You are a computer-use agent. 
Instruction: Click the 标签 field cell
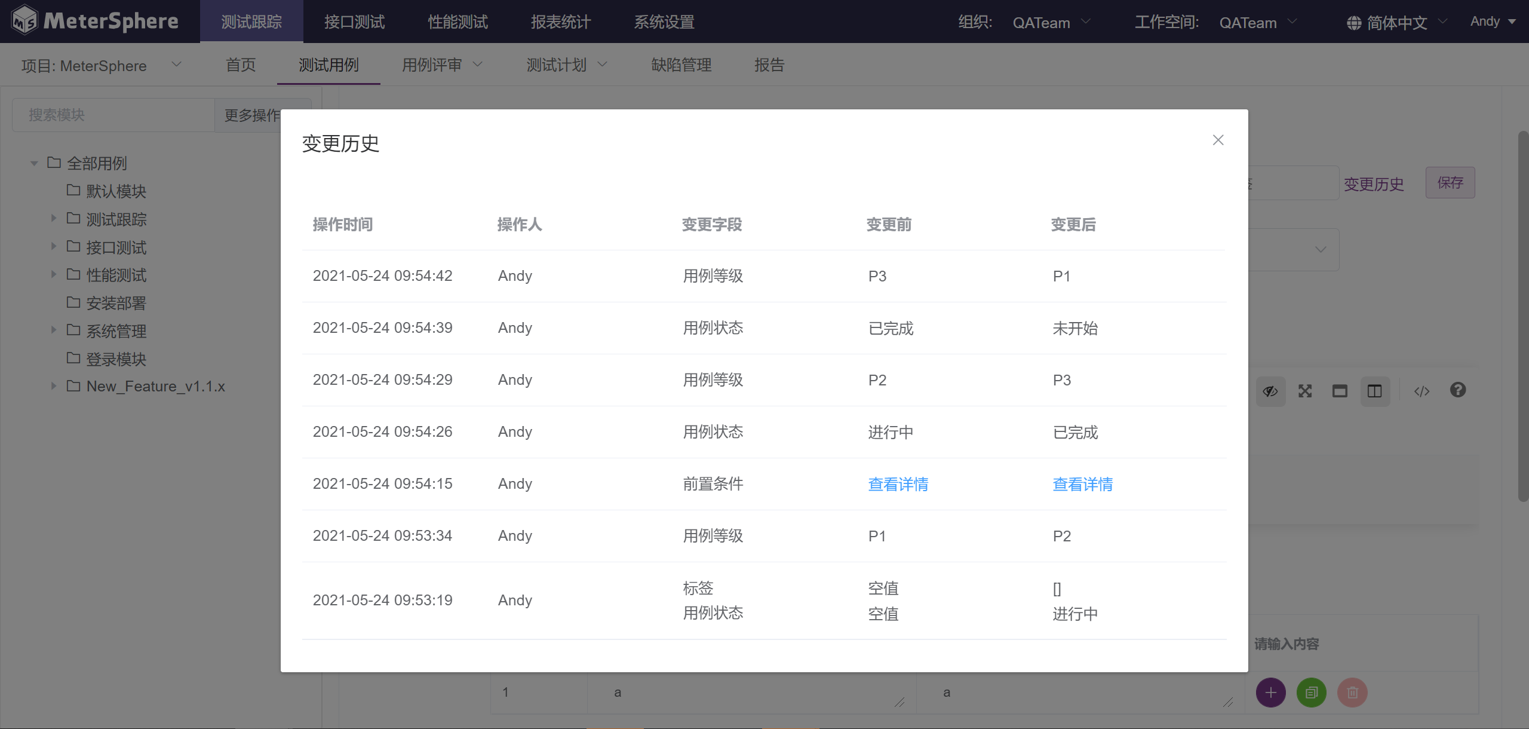click(x=698, y=588)
